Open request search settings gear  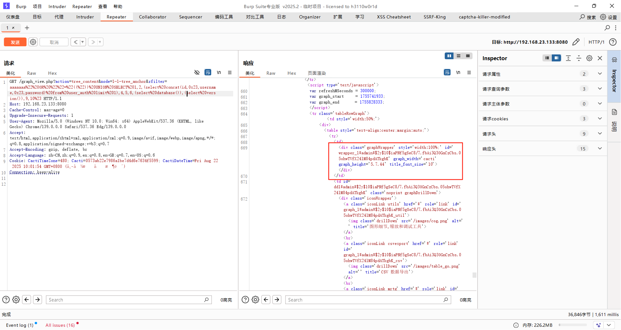tap(16, 300)
